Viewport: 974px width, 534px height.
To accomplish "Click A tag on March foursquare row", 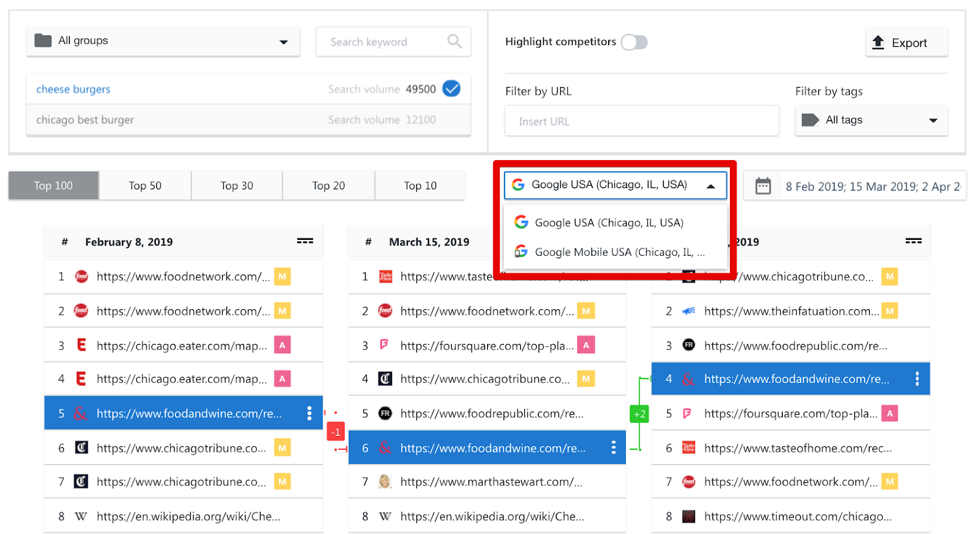I will pyautogui.click(x=586, y=345).
